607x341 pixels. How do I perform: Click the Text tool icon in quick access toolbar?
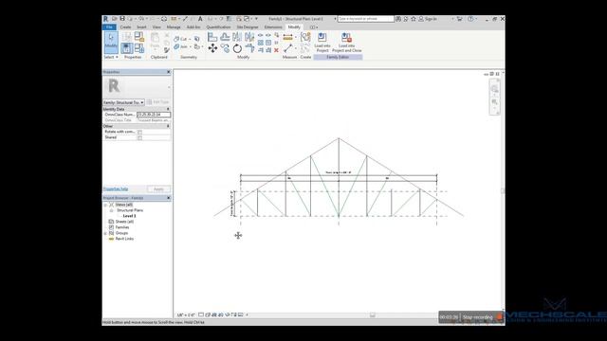[200, 19]
